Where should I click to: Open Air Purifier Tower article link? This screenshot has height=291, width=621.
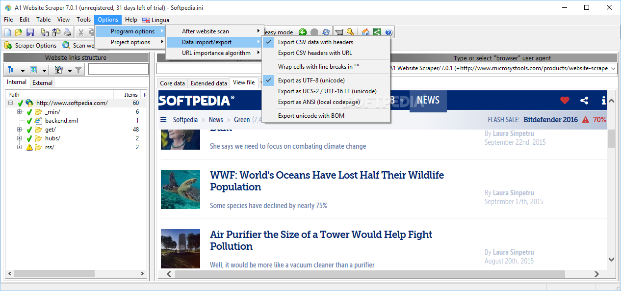tap(321, 240)
